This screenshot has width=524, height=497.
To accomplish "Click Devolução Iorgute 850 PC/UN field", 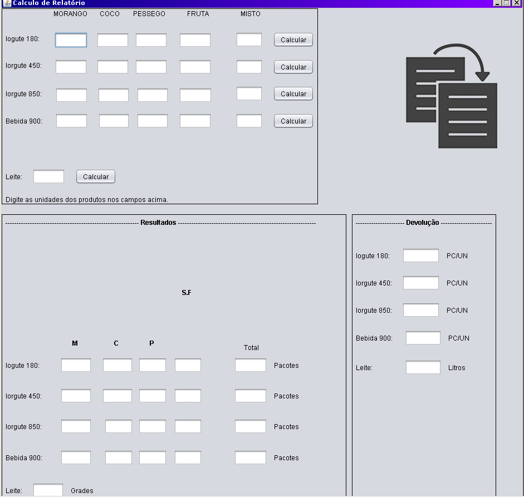I will coord(421,310).
